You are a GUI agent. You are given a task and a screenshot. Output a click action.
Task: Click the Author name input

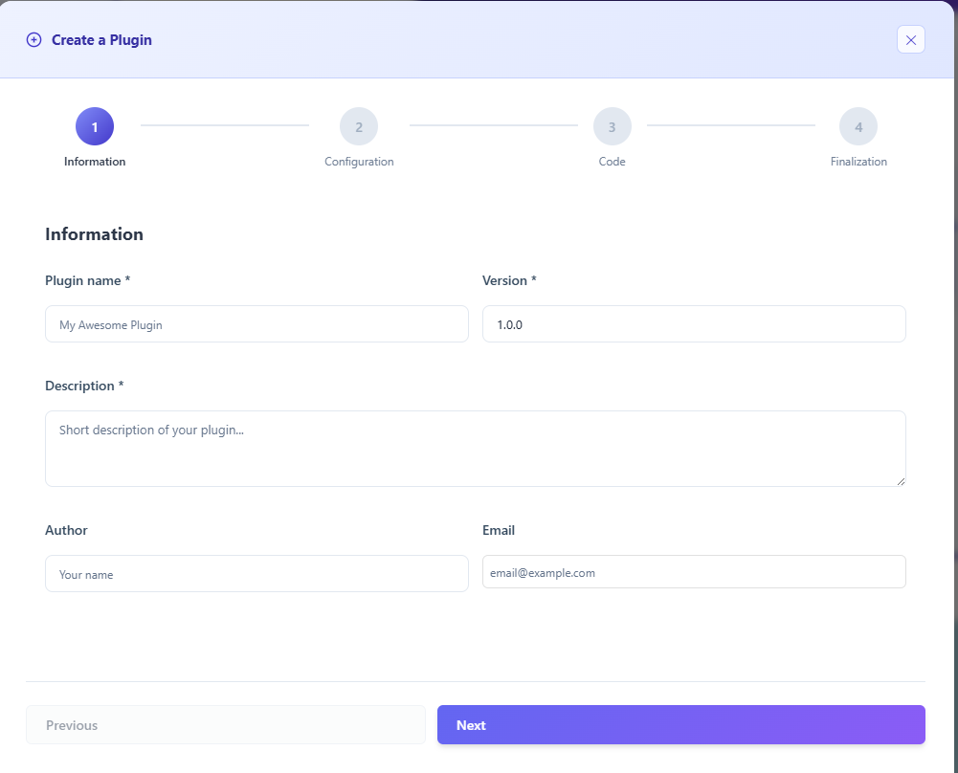coord(256,573)
